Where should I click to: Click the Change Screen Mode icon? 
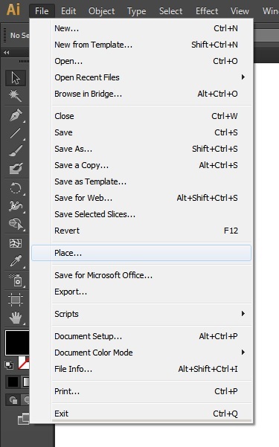[x=23, y=419]
